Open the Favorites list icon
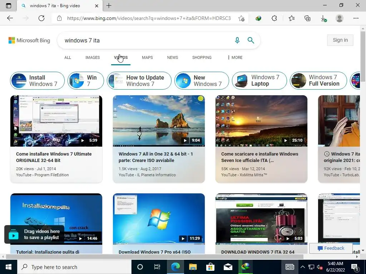The height and width of the screenshot is (274, 366). click(291, 18)
